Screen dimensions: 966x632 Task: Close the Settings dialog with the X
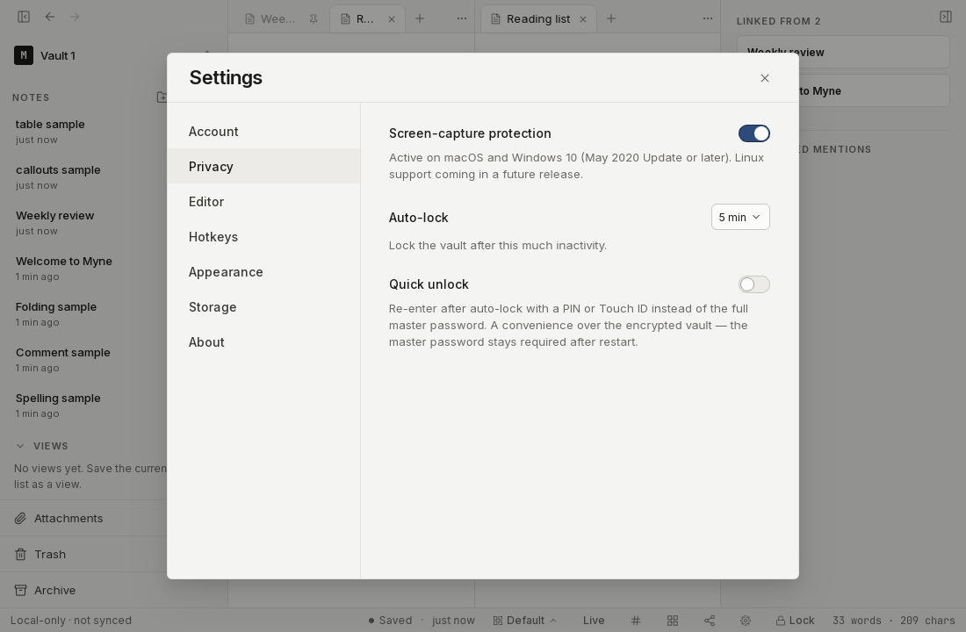(765, 78)
